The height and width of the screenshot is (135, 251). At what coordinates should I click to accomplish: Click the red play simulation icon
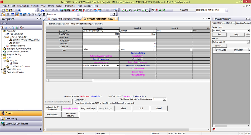point(157,10)
